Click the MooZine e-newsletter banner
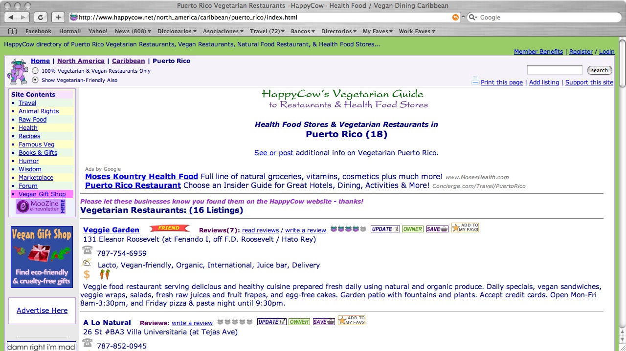626x351 pixels. point(41,206)
